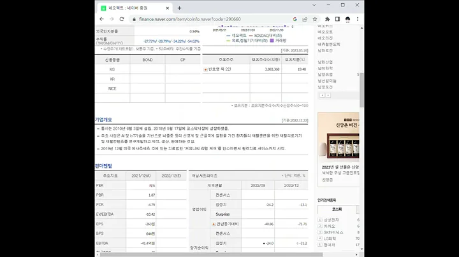Image resolution: width=459 pixels, height=257 pixels.
Task: Click the 2021/12(A) column header
Action: pyautogui.click(x=141, y=176)
